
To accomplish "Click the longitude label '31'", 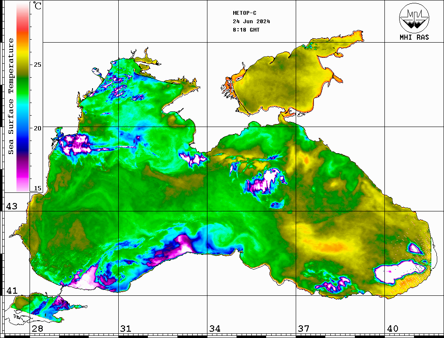I will point(126,329).
